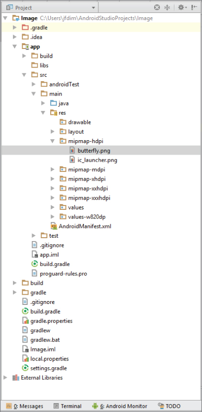Viewport: 202px width, 412px height.
Task: Select the root-level .gitignore file
Action: tap(43, 302)
